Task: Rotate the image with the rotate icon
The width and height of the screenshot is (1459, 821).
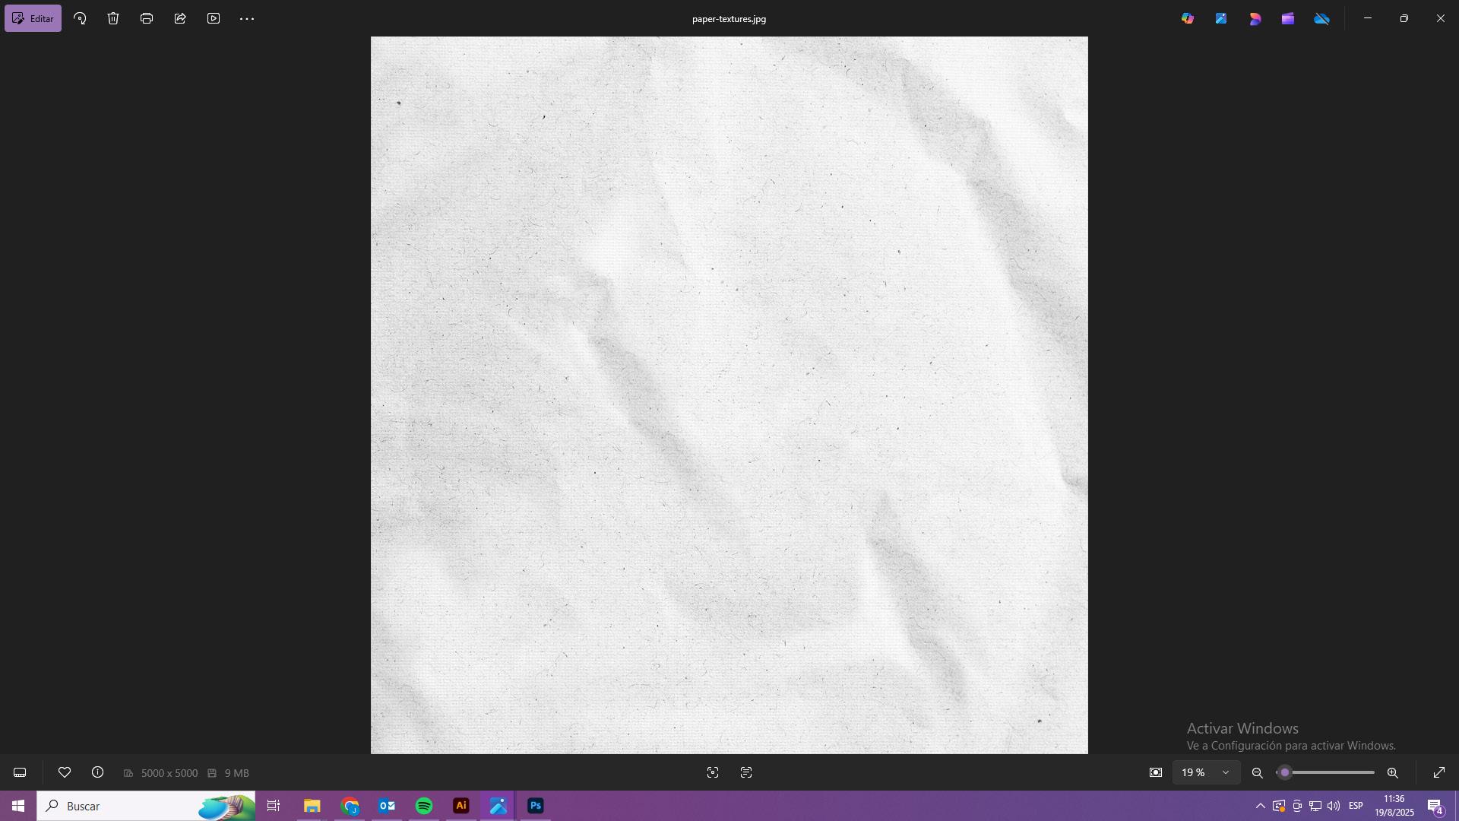Action: pyautogui.click(x=80, y=18)
